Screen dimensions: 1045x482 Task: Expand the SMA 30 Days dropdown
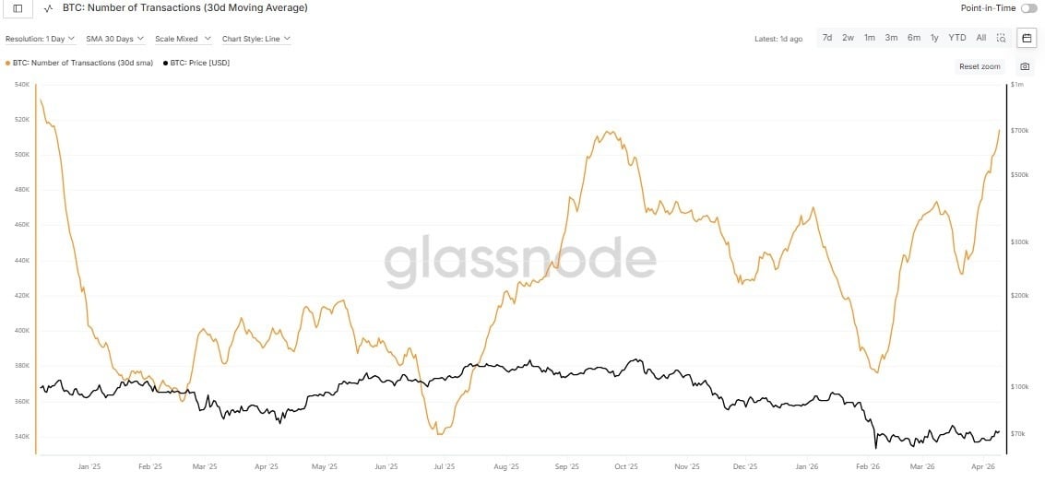[114, 39]
